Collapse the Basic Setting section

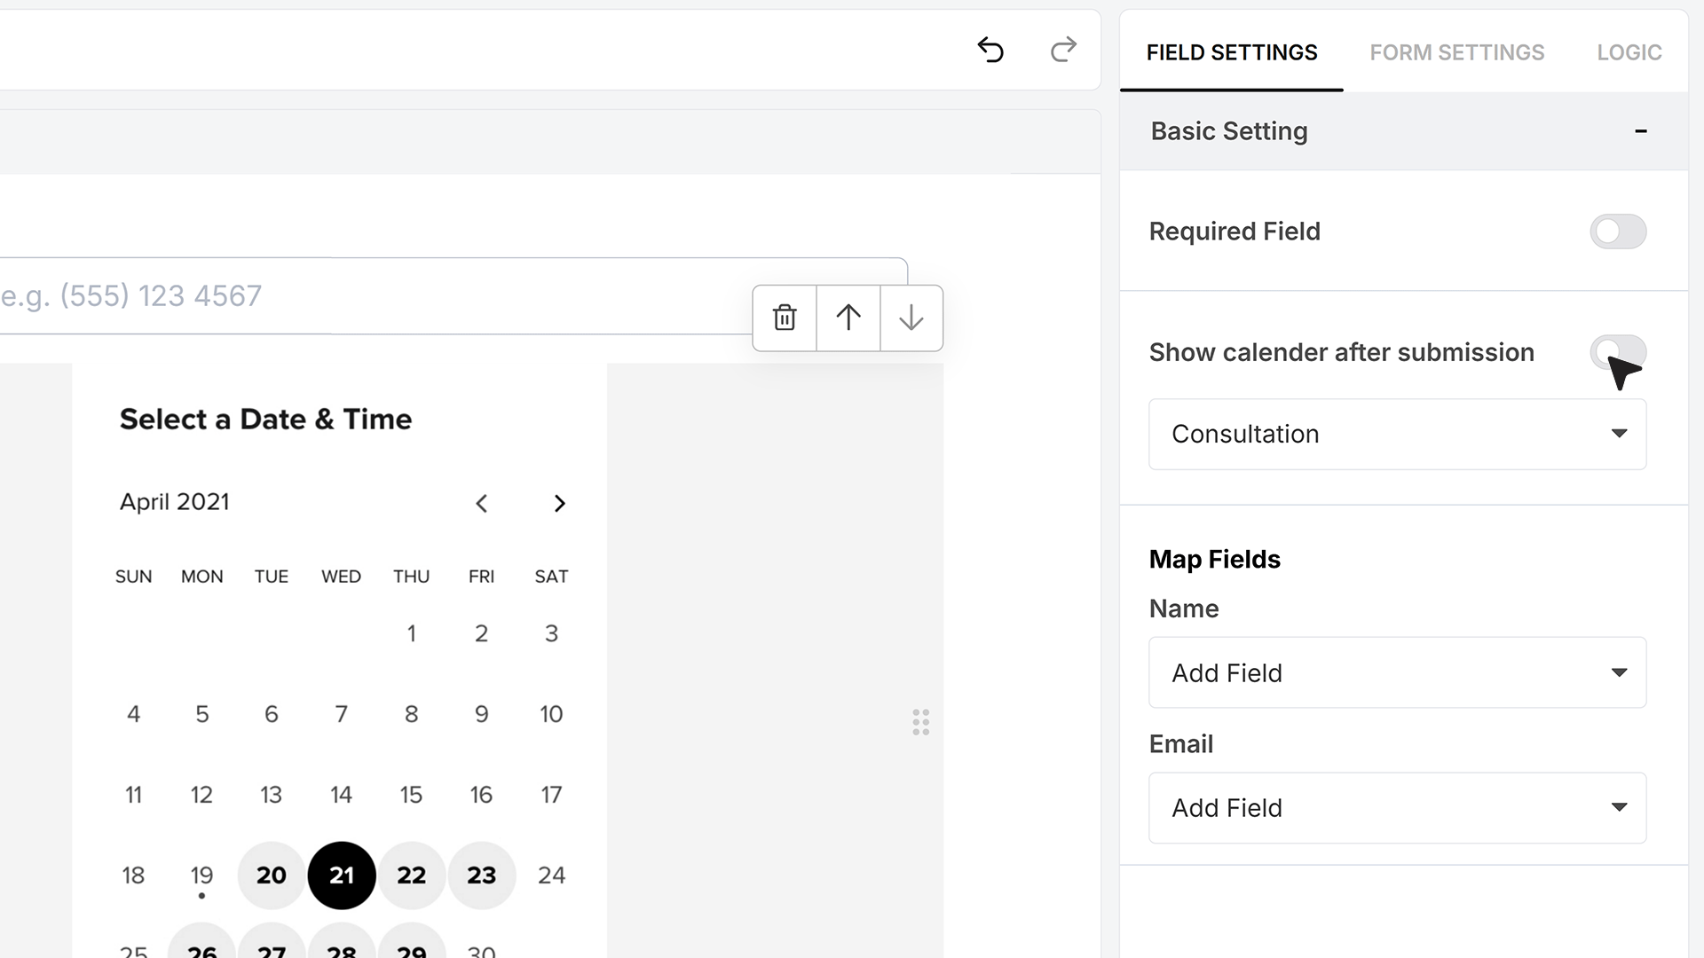1641,131
